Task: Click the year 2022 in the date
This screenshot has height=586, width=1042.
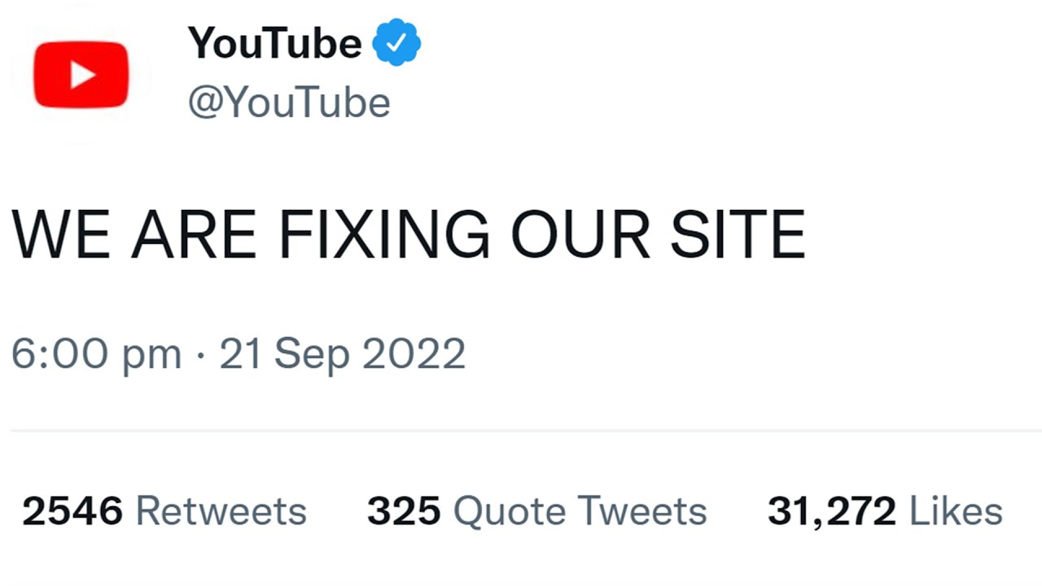Action: pyautogui.click(x=414, y=354)
